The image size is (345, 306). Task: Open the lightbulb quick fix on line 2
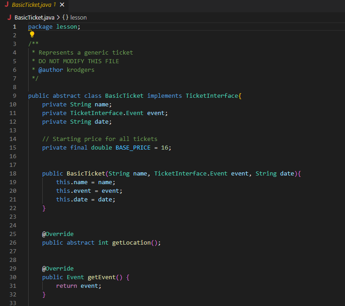pos(32,35)
